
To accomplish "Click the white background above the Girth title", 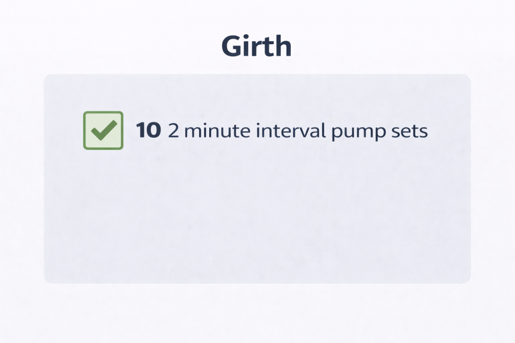I will [256, 15].
